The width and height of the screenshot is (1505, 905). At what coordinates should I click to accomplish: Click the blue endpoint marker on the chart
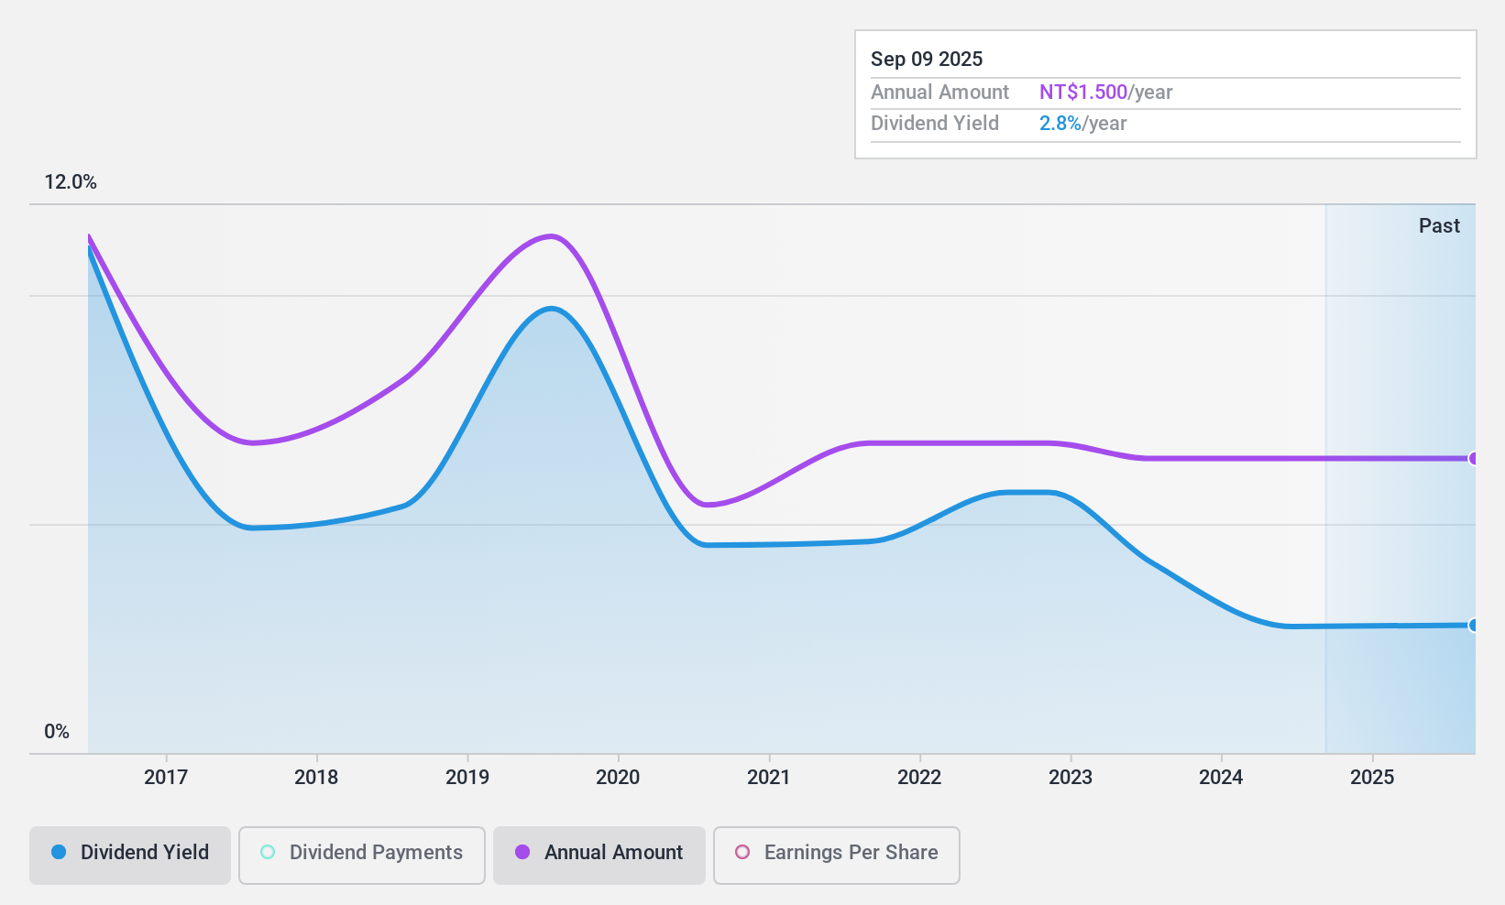point(1473,626)
